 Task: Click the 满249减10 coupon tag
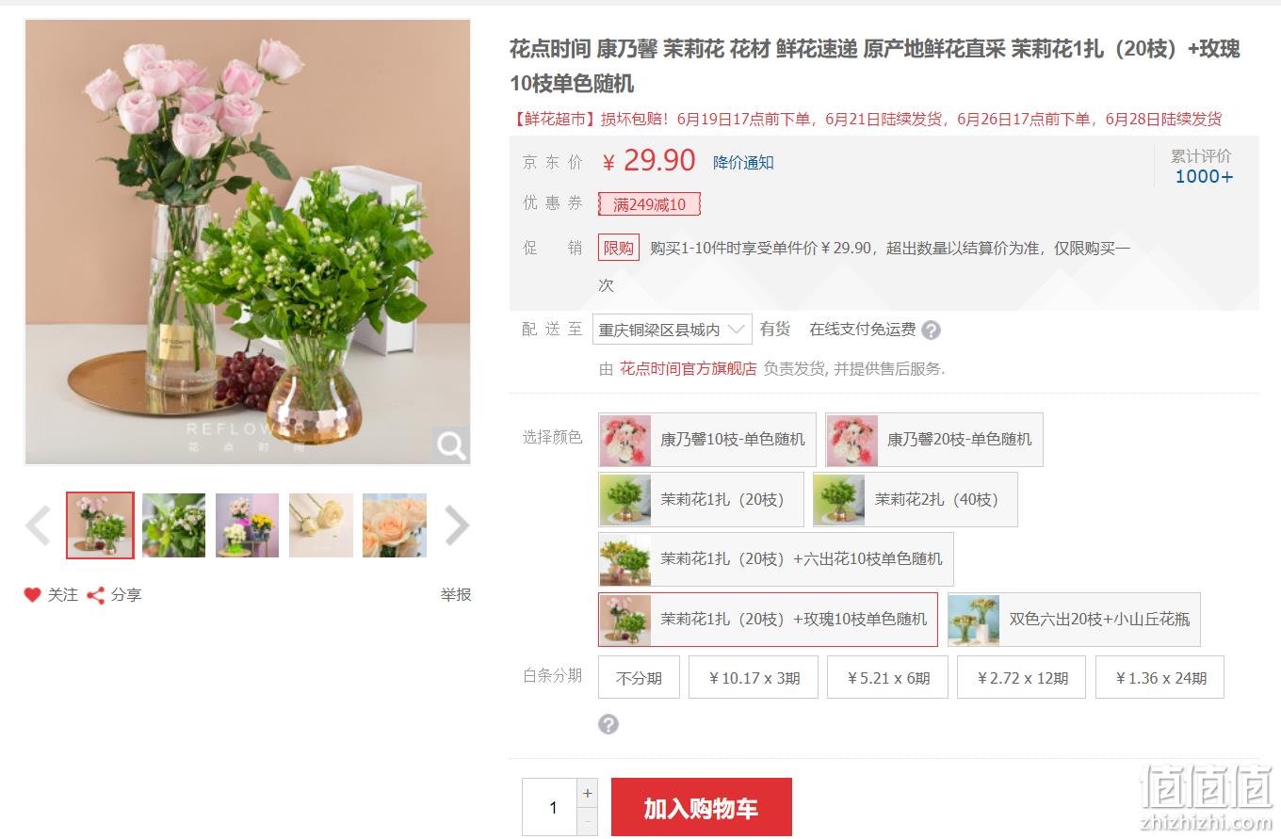point(649,204)
